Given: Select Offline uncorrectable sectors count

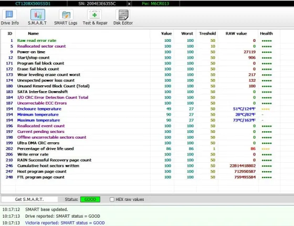Looking at the screenshot, I should coord(141,137).
